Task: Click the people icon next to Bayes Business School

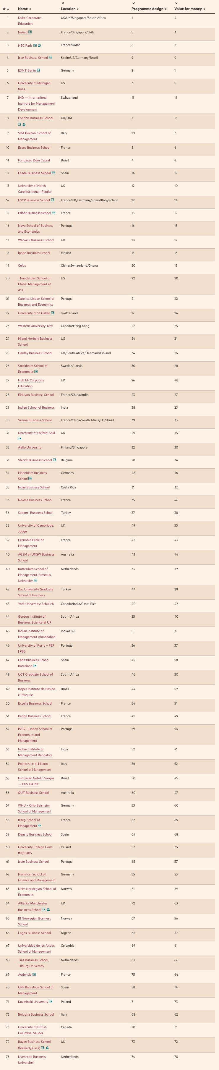Action: 47,1048
